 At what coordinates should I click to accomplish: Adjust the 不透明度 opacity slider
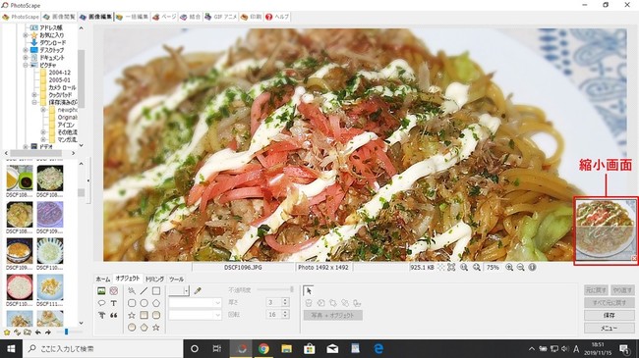(274, 289)
